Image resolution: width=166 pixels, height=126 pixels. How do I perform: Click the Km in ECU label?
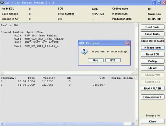(x=8, y=9)
